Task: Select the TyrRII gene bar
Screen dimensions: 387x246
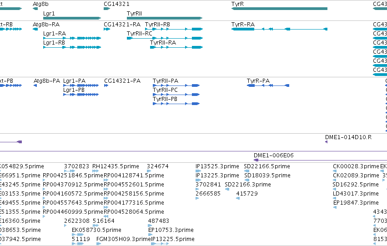Action: click(165, 18)
